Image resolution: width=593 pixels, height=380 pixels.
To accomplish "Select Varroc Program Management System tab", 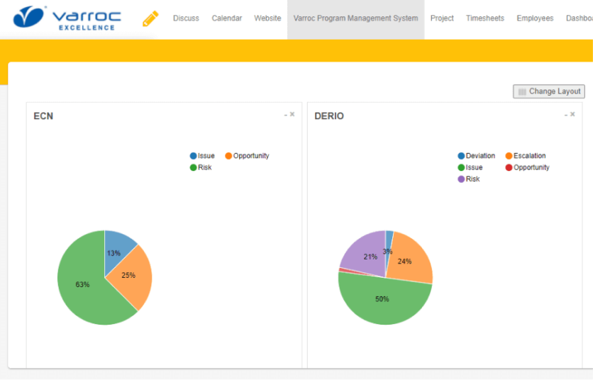I will click(355, 18).
